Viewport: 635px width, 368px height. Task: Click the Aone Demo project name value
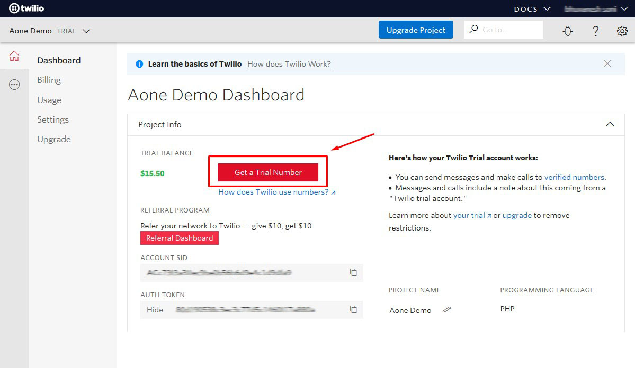click(x=410, y=310)
